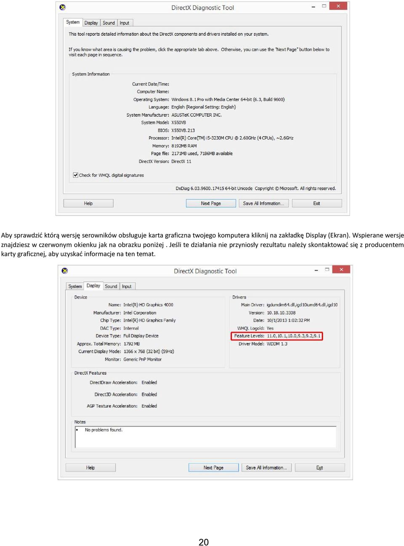
Task: Click the Notes box reading No problems found
Action: [x=206, y=437]
